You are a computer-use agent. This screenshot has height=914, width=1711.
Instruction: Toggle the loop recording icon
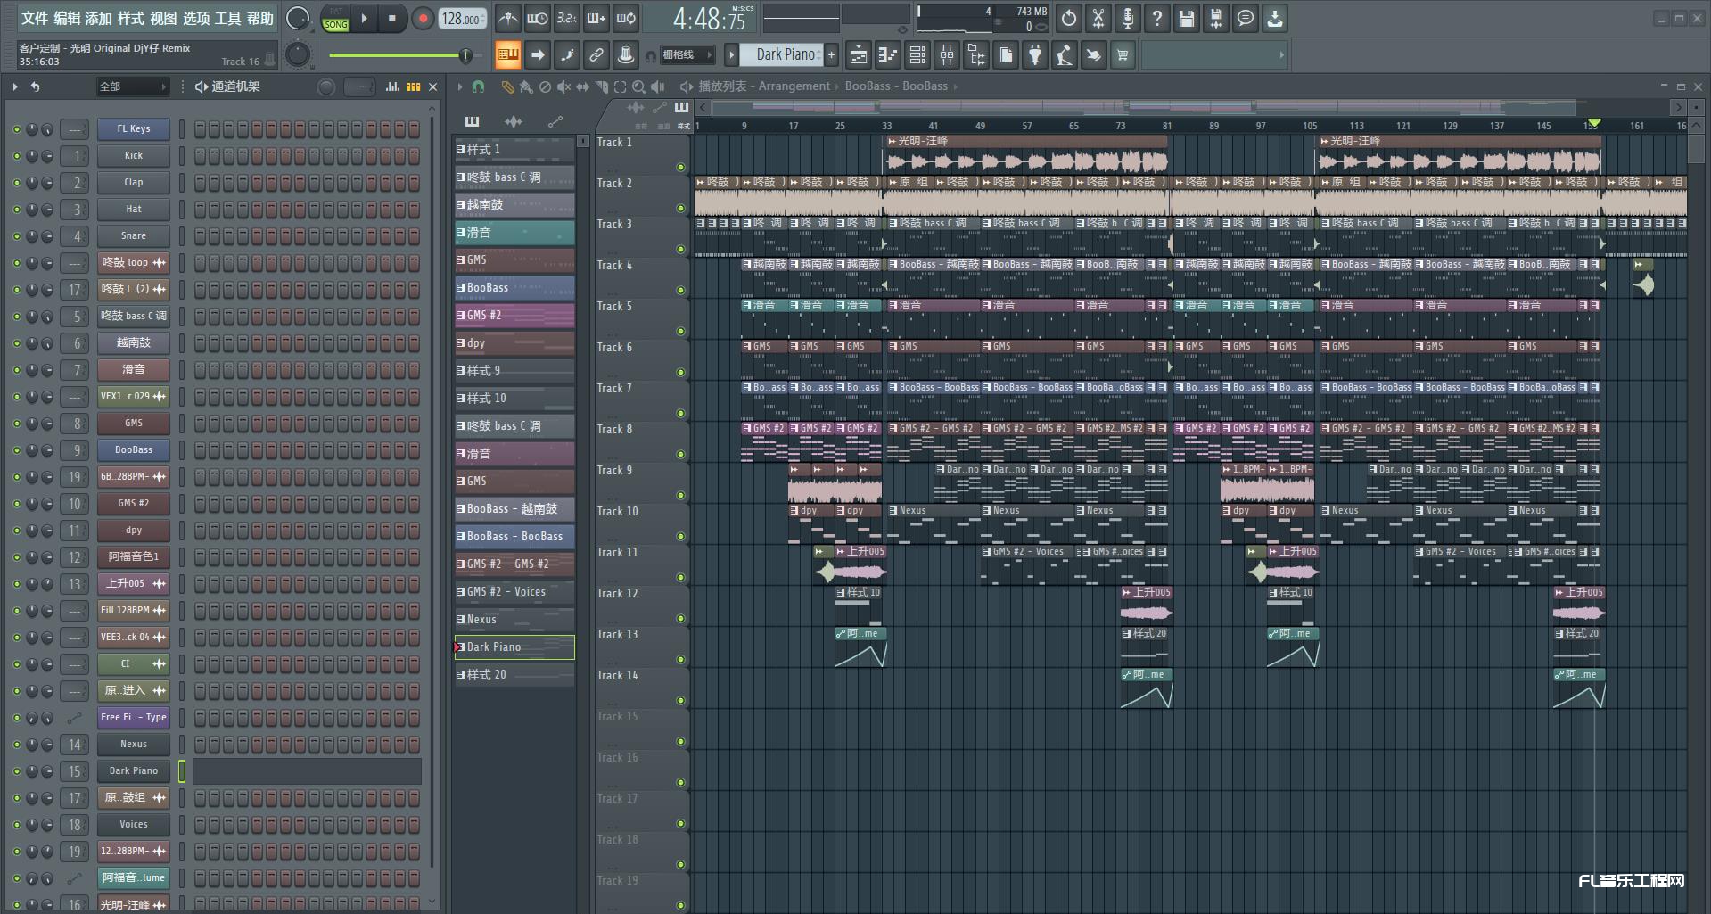[626, 18]
